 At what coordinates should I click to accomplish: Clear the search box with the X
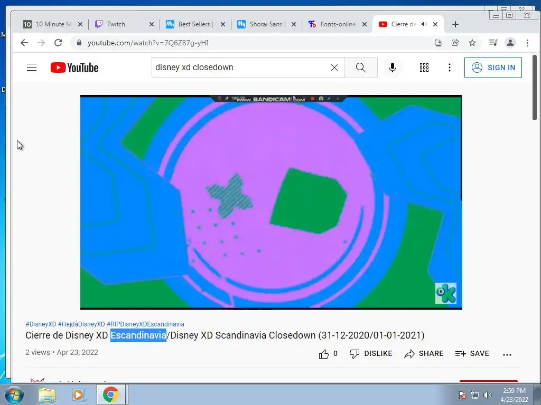pos(334,67)
